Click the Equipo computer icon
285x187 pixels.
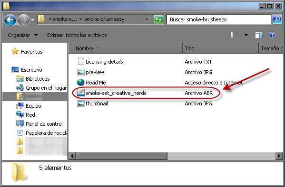20,105
